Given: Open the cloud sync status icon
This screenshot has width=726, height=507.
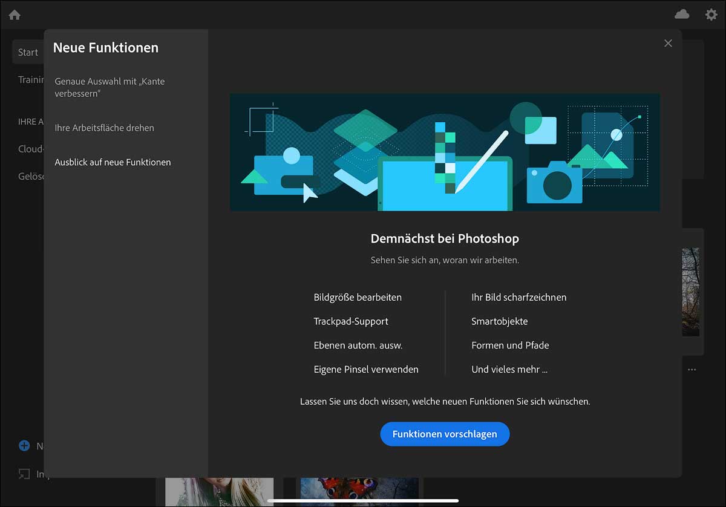Looking at the screenshot, I should point(682,15).
